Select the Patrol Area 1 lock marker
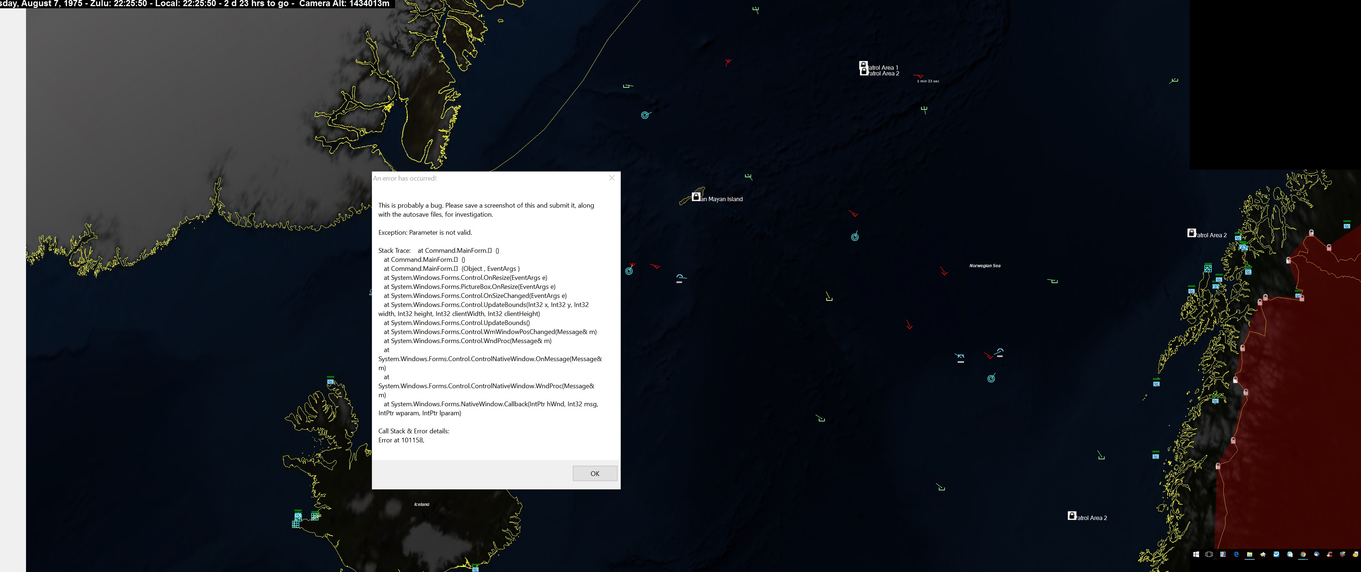The image size is (1361, 572). (x=863, y=65)
